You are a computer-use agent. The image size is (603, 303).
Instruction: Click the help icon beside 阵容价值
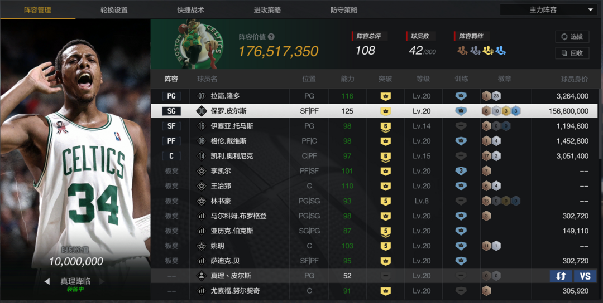coord(271,37)
